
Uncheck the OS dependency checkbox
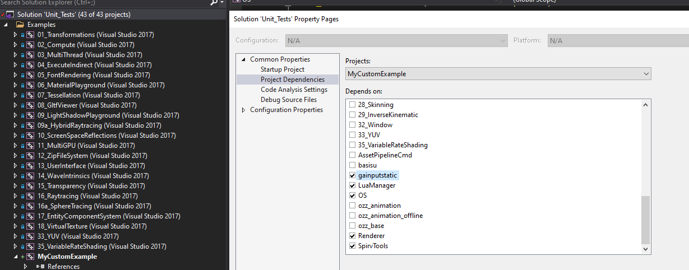click(353, 195)
